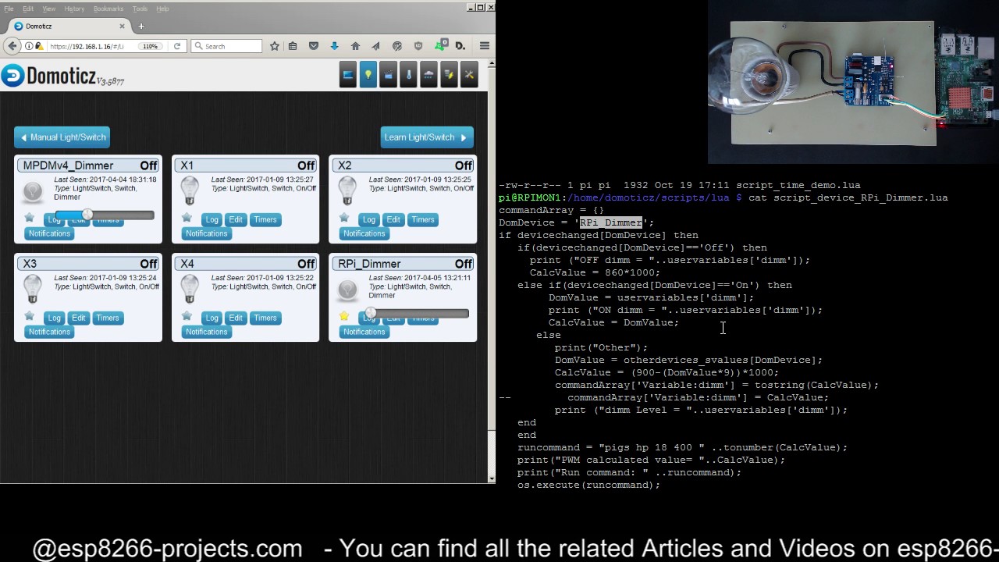
Task: Open the Help menu
Action: (x=162, y=9)
